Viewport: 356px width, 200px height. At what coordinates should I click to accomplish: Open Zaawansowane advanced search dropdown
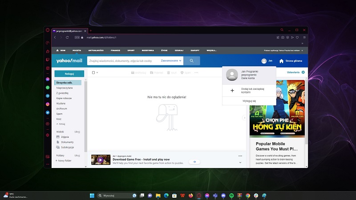[171, 61]
